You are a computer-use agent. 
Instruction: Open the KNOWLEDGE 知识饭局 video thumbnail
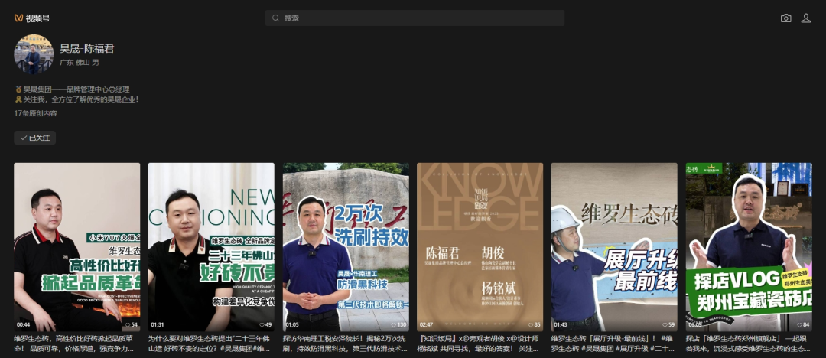480,247
